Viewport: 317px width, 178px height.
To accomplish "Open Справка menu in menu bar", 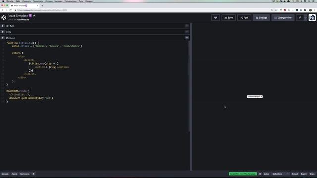I will coord(89,1).
